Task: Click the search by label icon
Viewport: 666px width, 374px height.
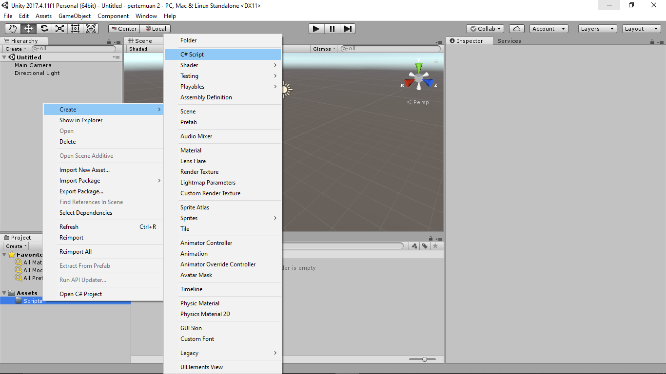Action: [x=425, y=246]
